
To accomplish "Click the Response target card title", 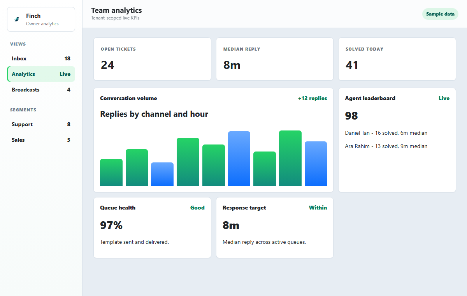I will (x=244, y=208).
